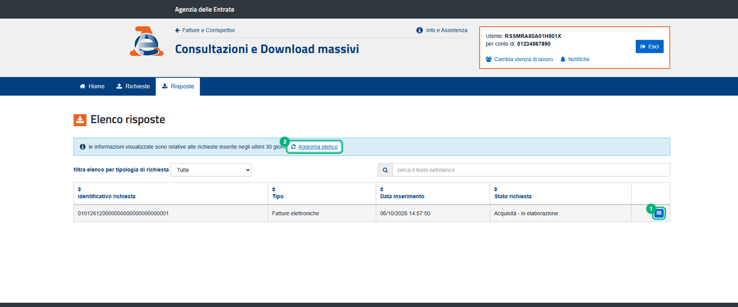Click the Agenzia delle Entrate logo
Viewport: 738px width, 307px height.
147,41
